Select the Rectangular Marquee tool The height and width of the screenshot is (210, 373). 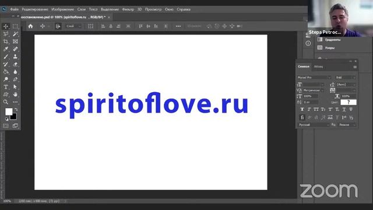(15, 26)
